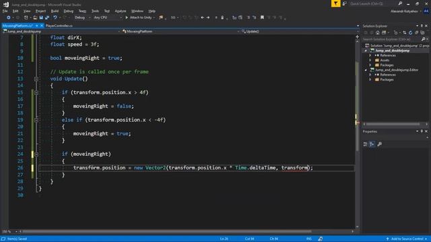The image size is (431, 242).
Task: Collapse the Jump_and_doublejump.Editor project node
Action: (x=366, y=70)
